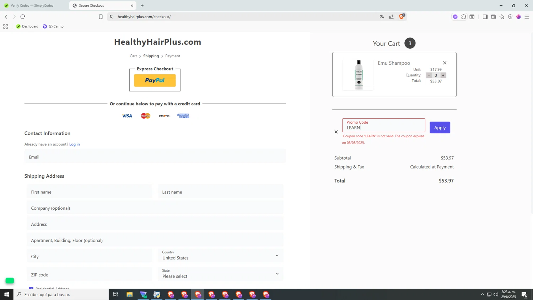Open the Windows notification center

click(524, 294)
